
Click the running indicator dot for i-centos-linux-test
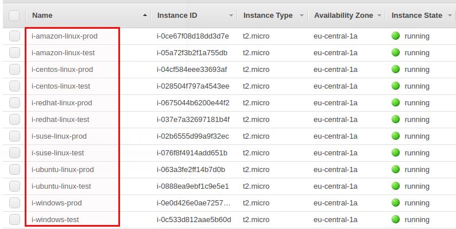tap(396, 86)
